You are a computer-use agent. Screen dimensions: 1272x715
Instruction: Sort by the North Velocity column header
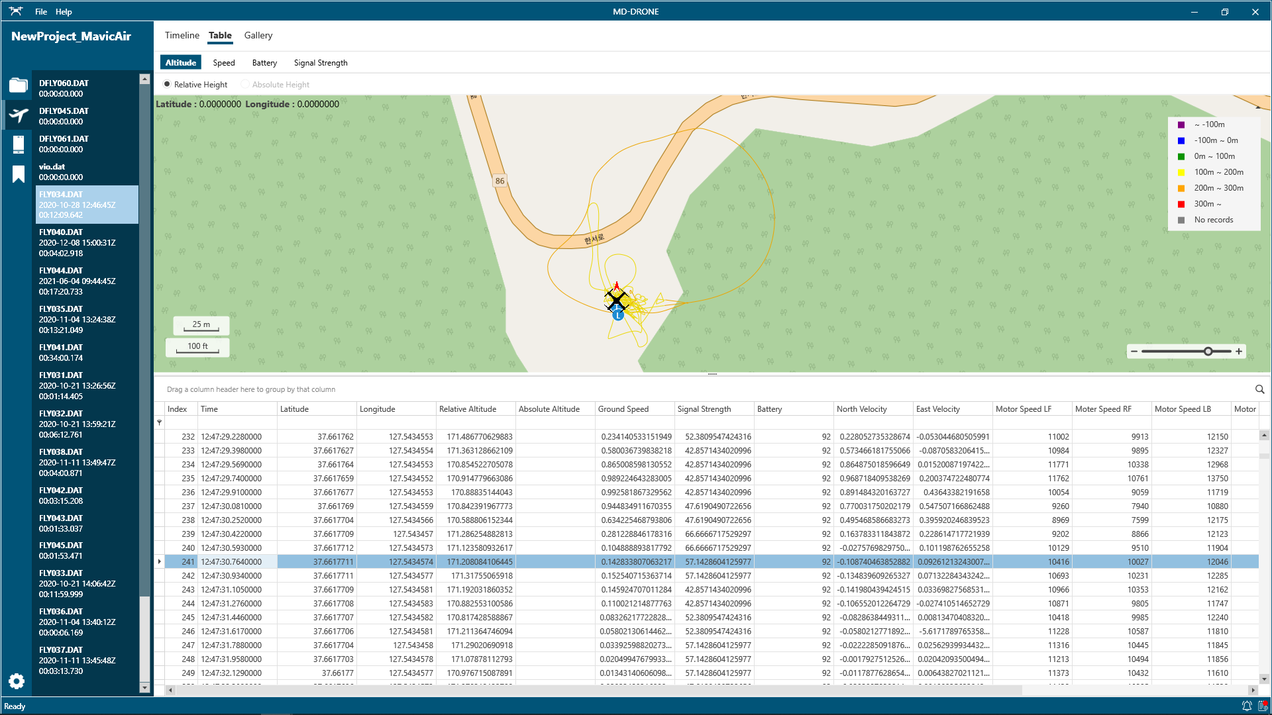(873, 409)
